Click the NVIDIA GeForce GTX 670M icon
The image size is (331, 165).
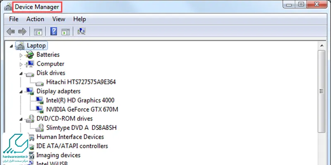40,109
